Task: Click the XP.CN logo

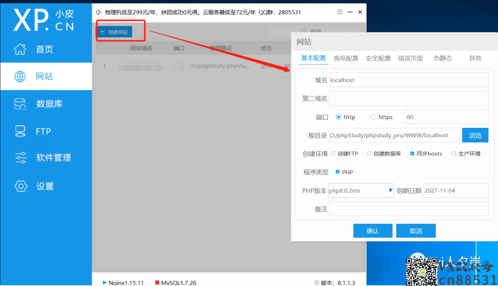Action: pyautogui.click(x=43, y=20)
